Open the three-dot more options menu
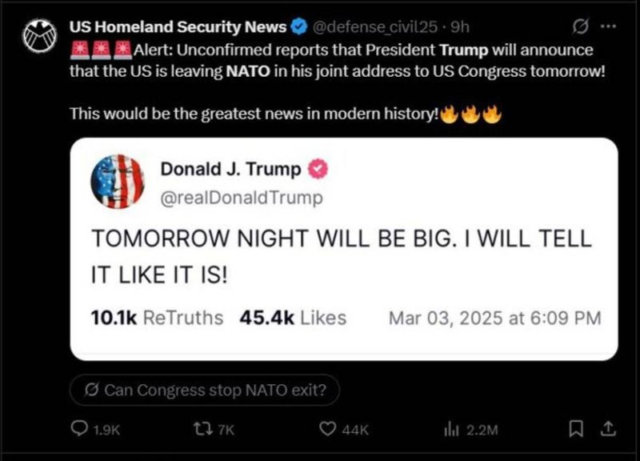The image size is (640, 461). (609, 27)
